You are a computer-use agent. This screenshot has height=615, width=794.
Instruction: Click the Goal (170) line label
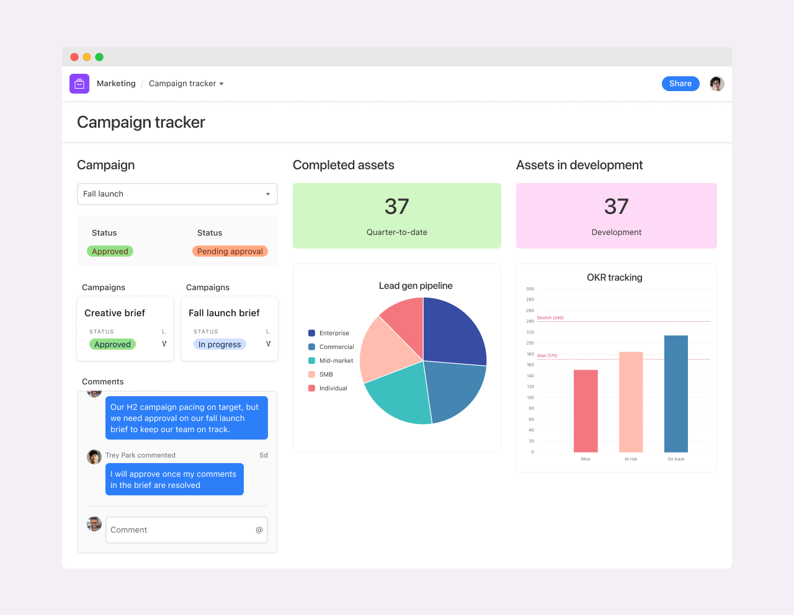coord(547,355)
